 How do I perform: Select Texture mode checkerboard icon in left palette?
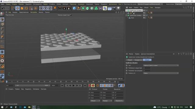pyautogui.click(x=2, y=24)
